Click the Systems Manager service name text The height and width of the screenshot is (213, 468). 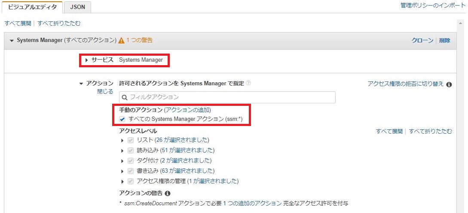point(141,60)
